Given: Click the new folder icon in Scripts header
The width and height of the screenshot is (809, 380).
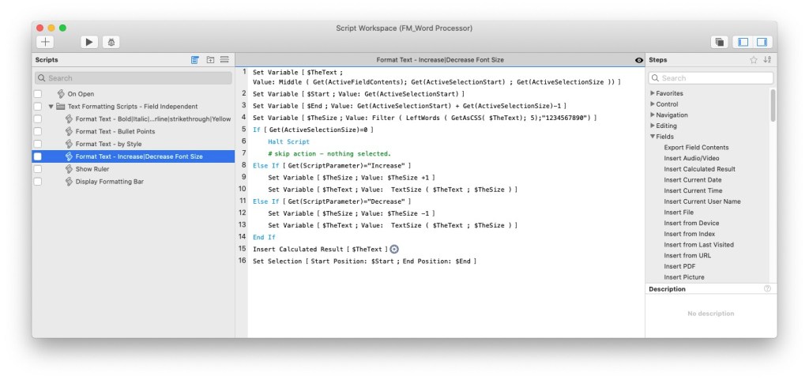Looking at the screenshot, I should point(210,60).
